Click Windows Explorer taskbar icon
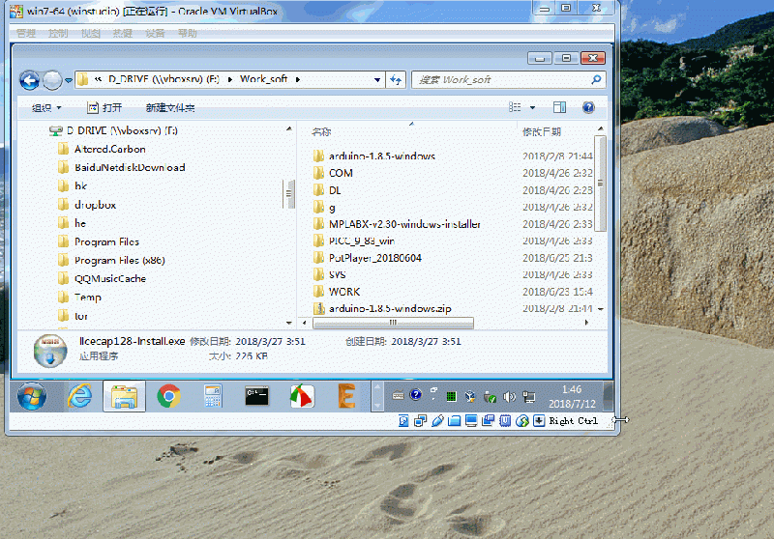 (x=125, y=396)
